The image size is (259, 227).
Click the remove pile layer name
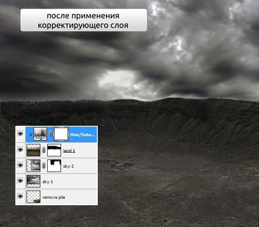54,197
